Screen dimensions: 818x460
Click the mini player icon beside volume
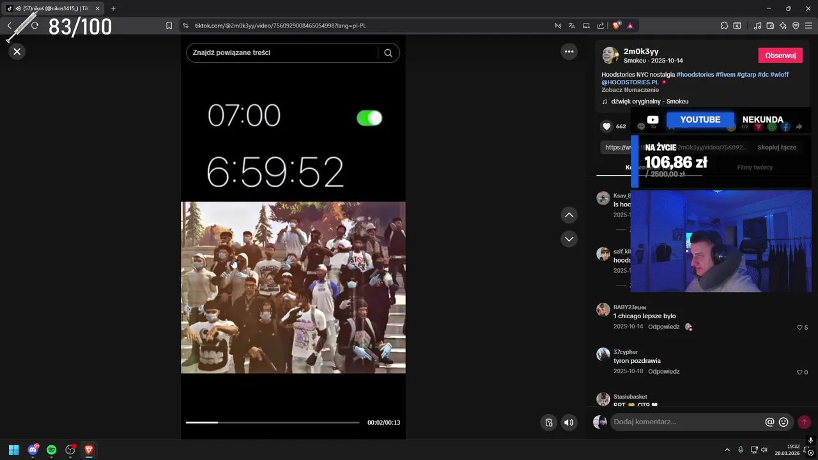pos(548,422)
